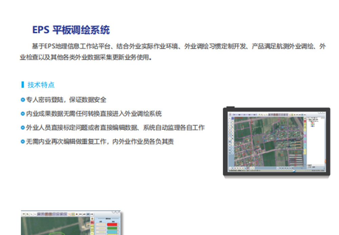
Task: Click the aerial map view in bottom screenshot
Action: tap(56, 226)
